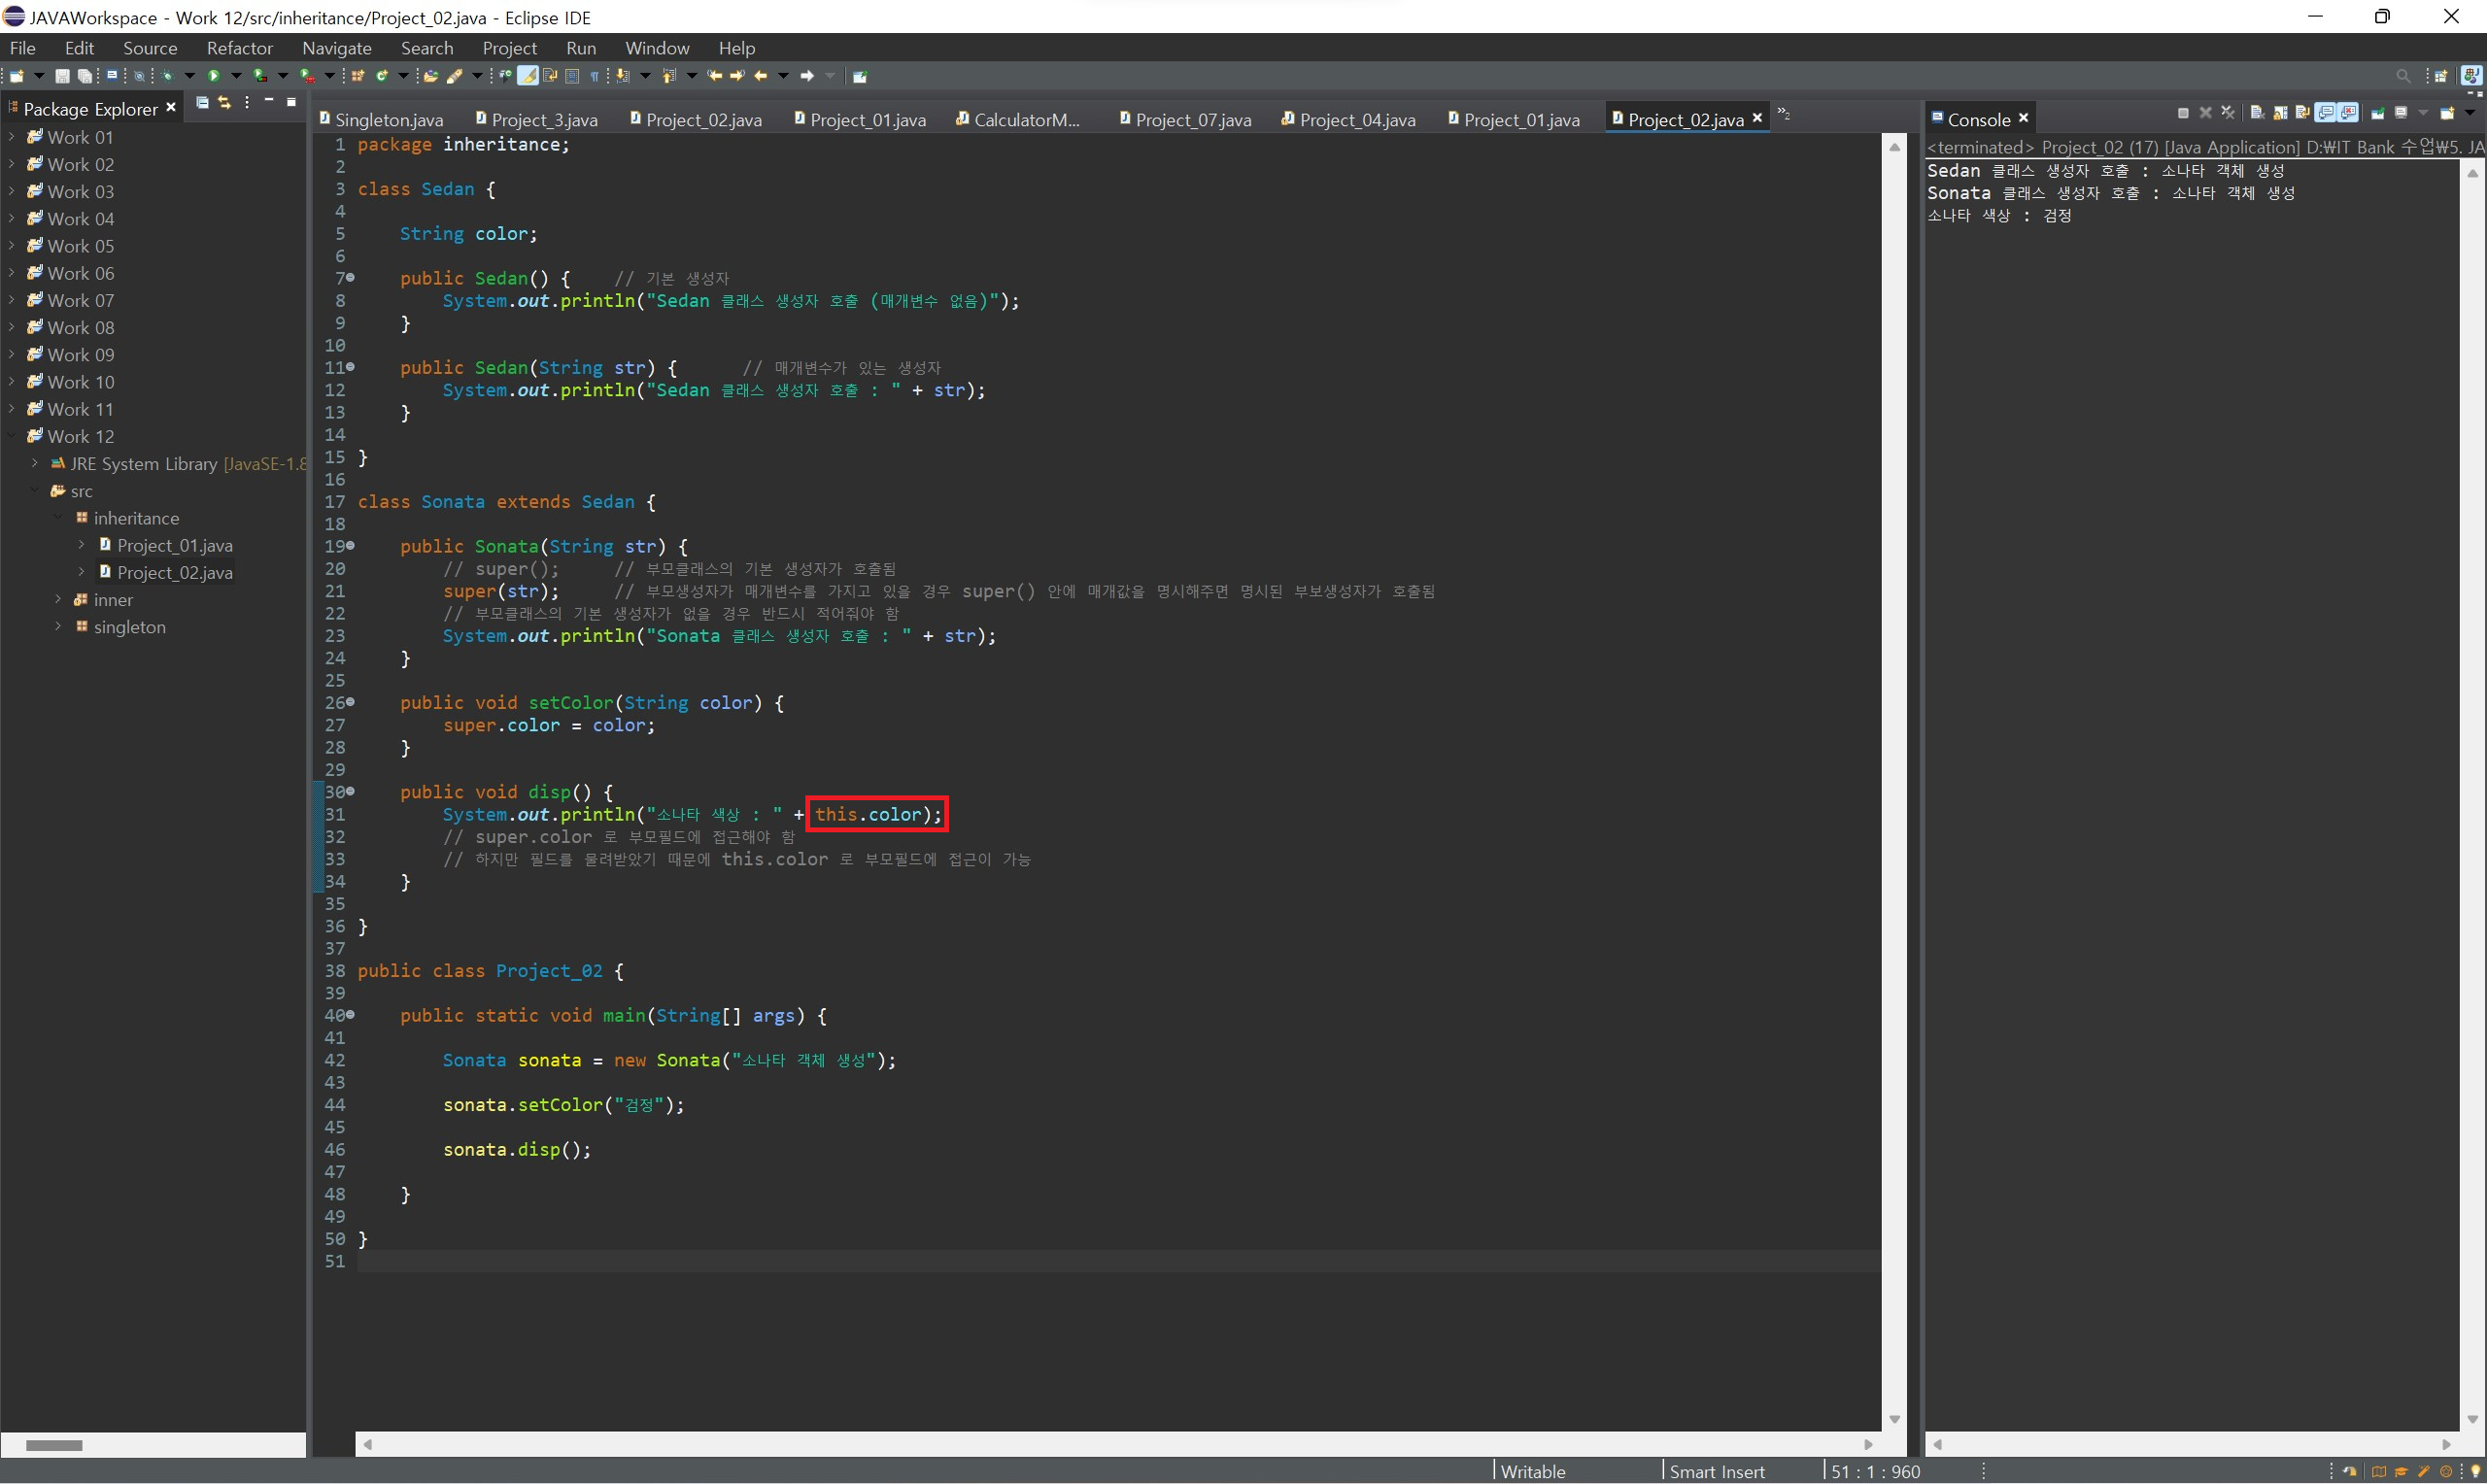Click New Java Class icon
2487x1484 pixels.
[x=382, y=76]
